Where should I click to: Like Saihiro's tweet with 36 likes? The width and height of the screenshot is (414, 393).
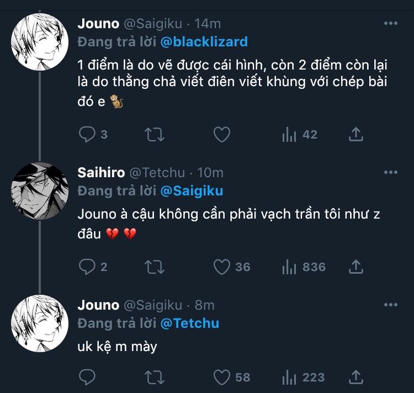(222, 267)
